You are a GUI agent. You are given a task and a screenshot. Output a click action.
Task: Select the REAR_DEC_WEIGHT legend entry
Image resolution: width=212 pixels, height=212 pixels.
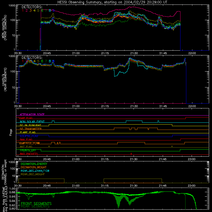[x=33, y=174]
